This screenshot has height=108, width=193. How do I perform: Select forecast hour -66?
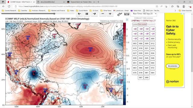click(x=135, y=29)
